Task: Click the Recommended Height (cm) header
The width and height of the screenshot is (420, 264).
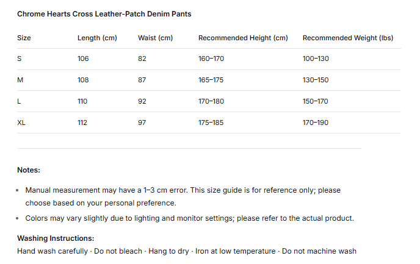Action: coord(243,38)
